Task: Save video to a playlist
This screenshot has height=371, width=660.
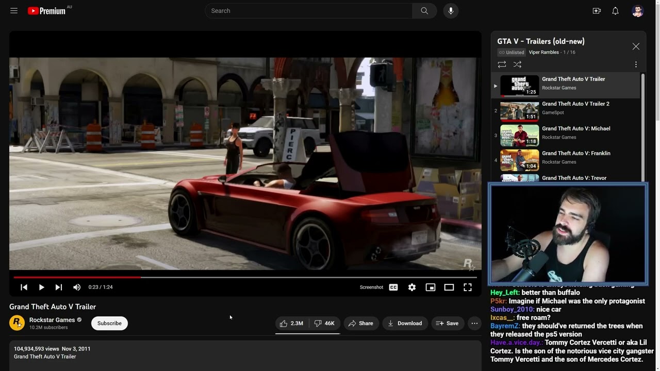Action: [447, 323]
